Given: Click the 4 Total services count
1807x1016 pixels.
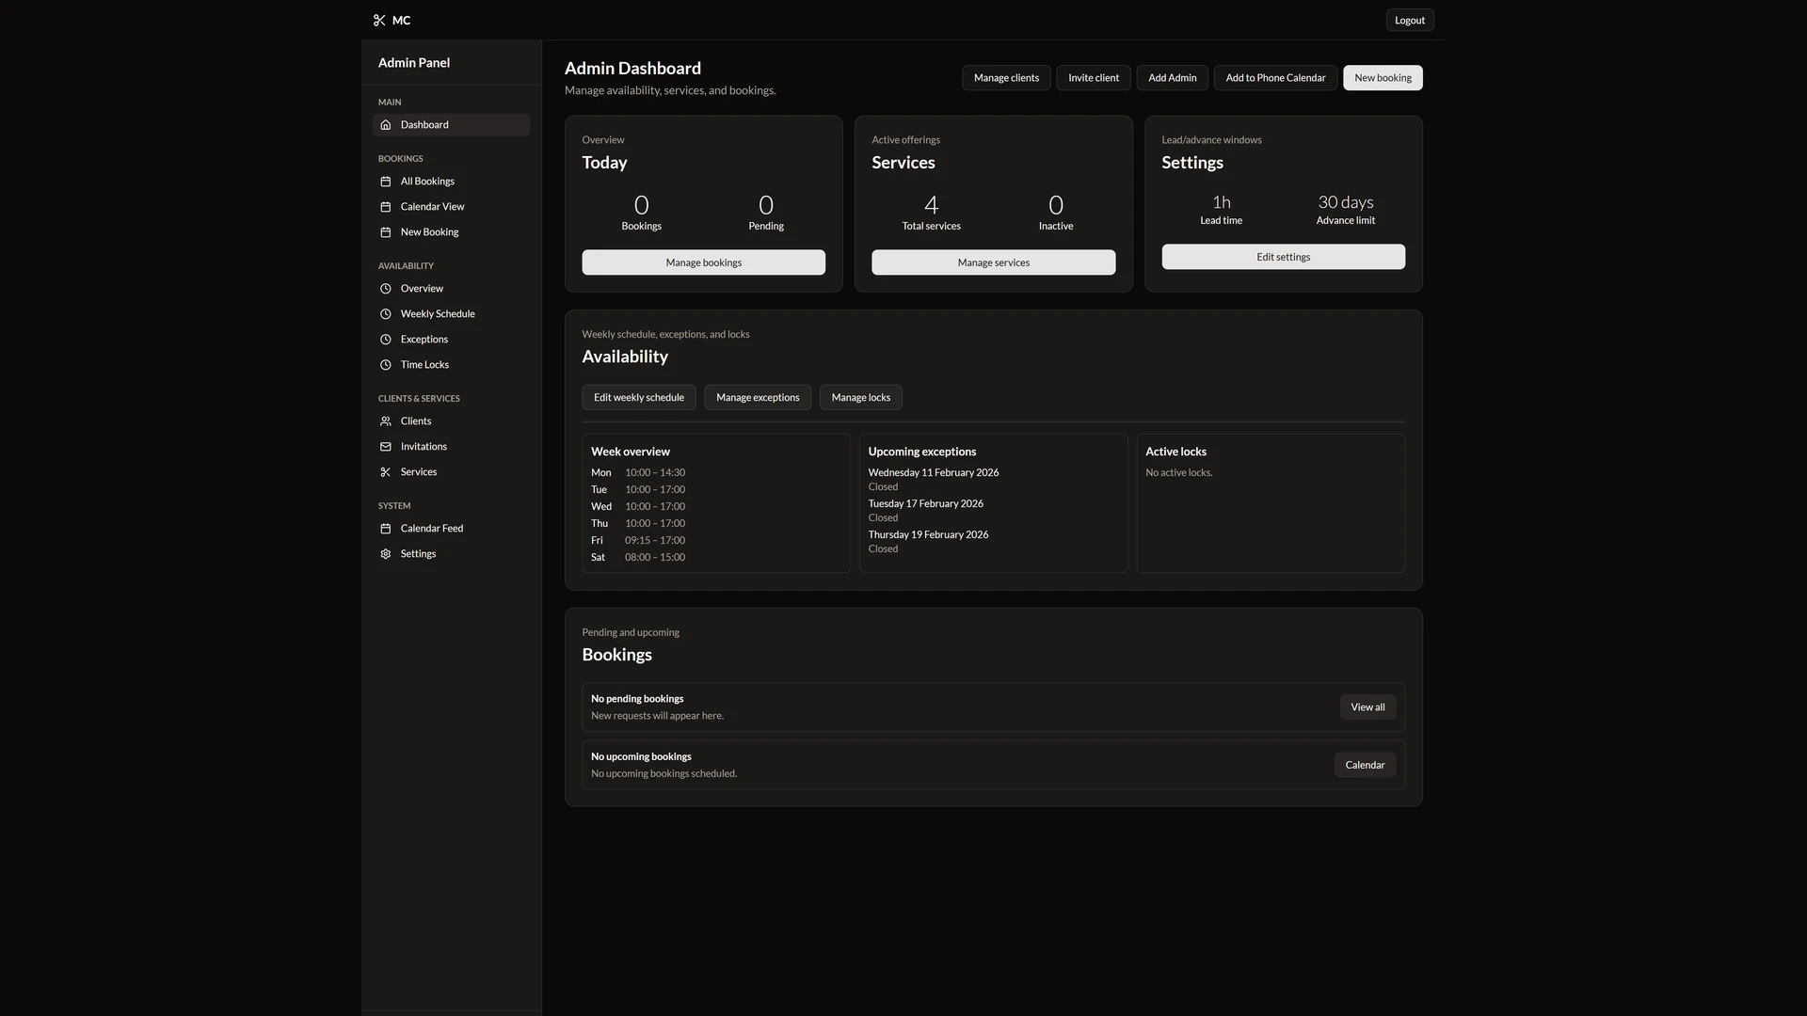Looking at the screenshot, I should point(931,206).
